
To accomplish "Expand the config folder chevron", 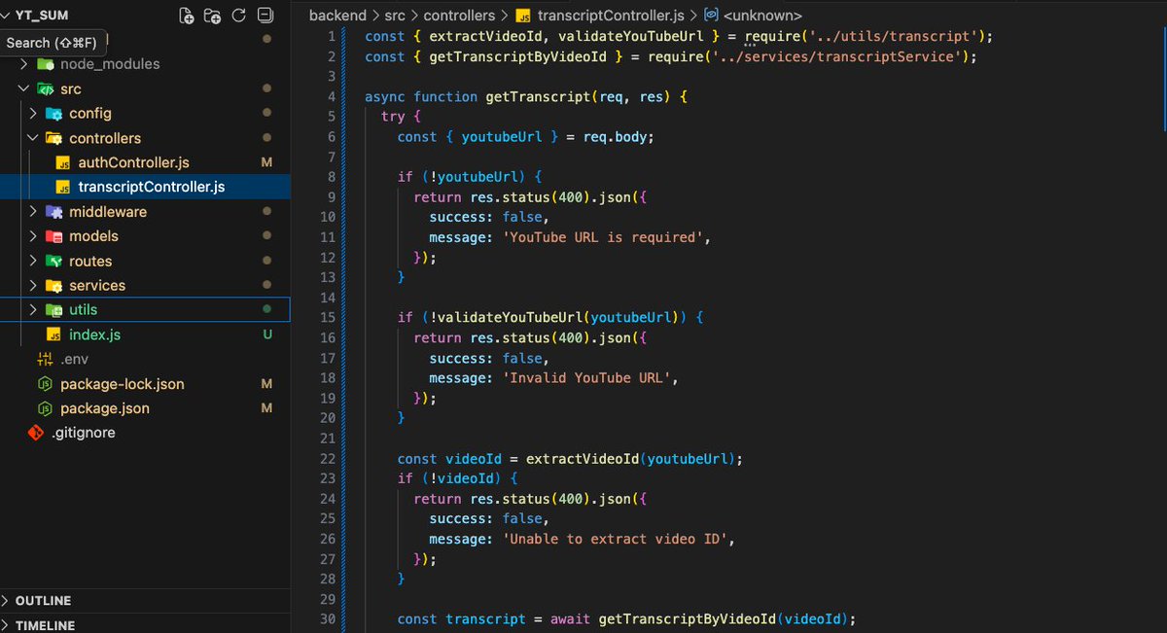I will click(x=33, y=114).
